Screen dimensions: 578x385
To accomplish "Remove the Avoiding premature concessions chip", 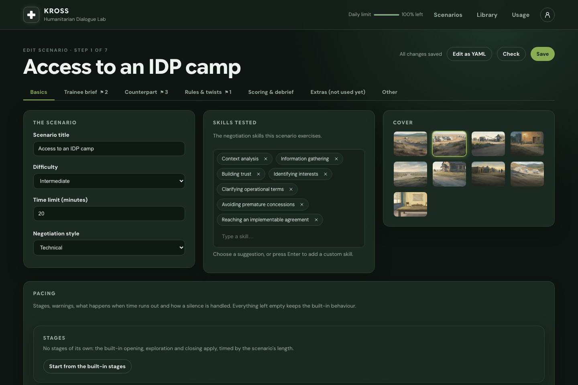I will [x=302, y=205].
